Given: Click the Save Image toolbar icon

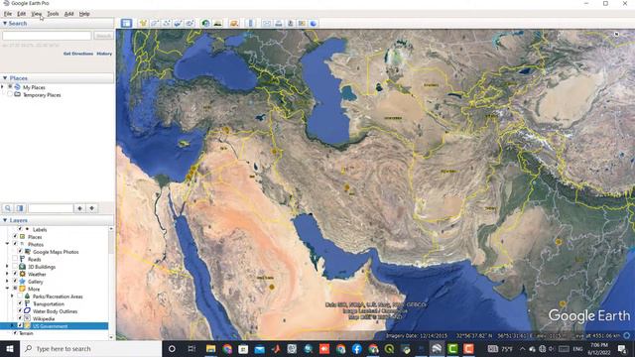Looking at the screenshot, I should (290, 23).
